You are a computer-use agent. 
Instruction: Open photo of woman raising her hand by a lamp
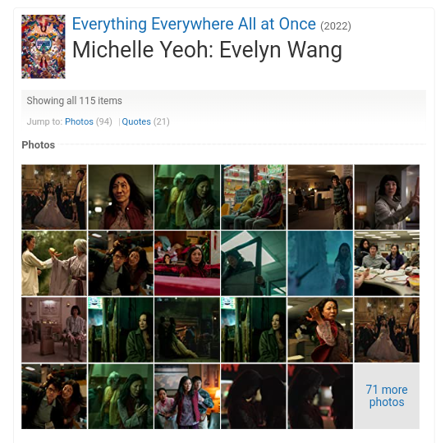387,197
